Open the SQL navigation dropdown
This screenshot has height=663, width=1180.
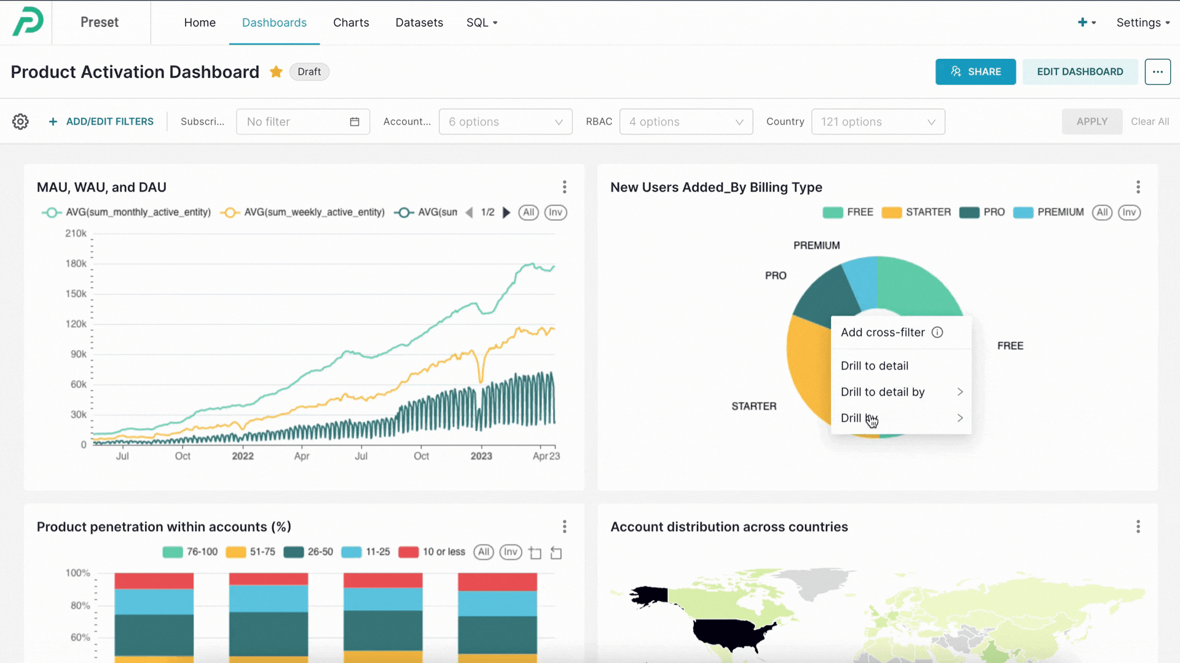pyautogui.click(x=482, y=23)
